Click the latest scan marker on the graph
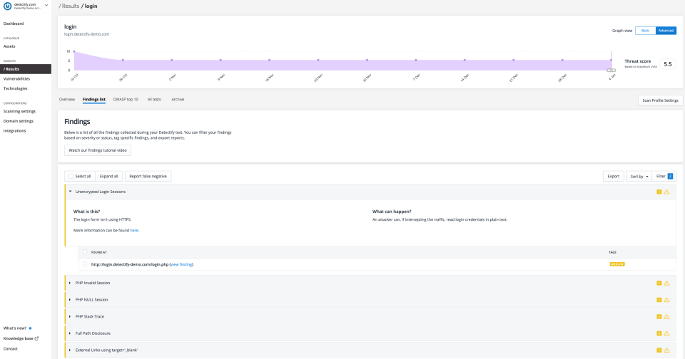The image size is (685, 359). click(611, 70)
